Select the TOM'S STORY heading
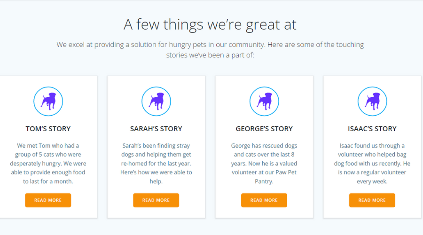 click(48, 129)
